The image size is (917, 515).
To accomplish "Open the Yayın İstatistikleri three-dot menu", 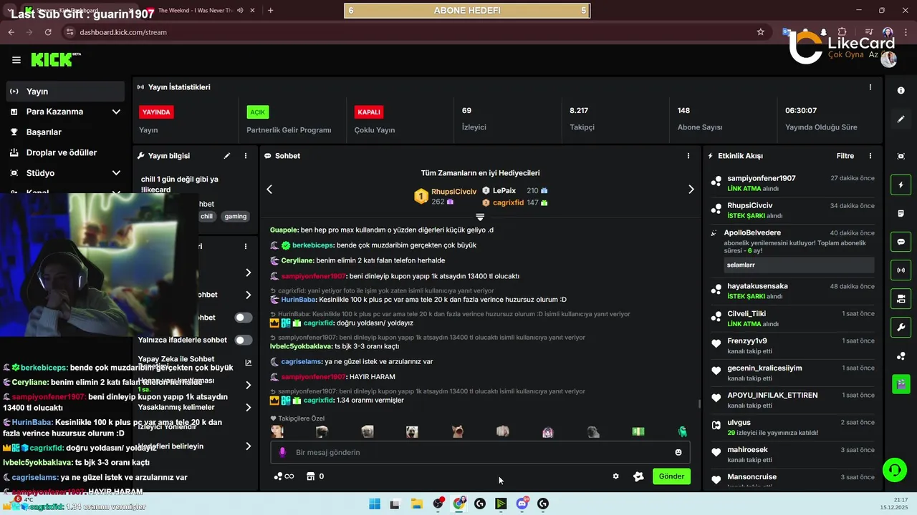I will click(x=870, y=87).
